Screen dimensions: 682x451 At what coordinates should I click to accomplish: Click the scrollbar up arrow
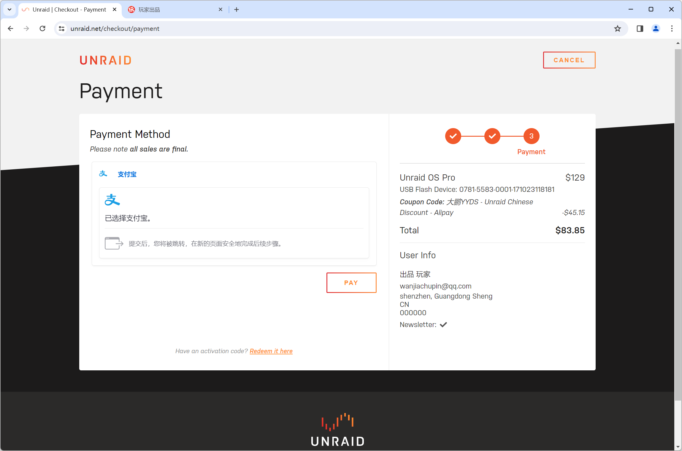[x=678, y=43]
